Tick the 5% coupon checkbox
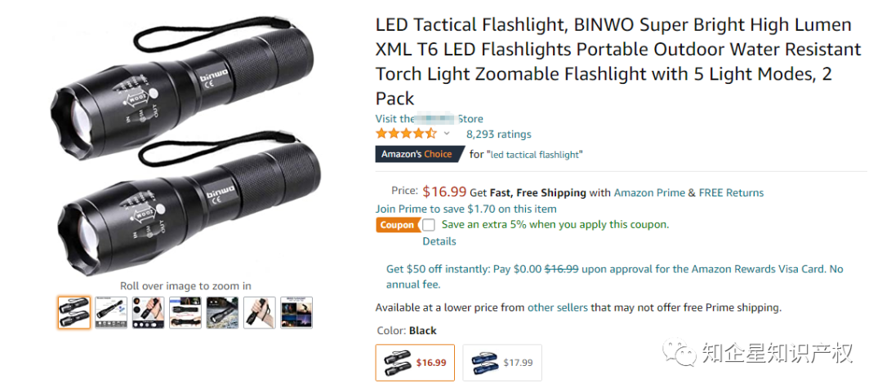 429,225
